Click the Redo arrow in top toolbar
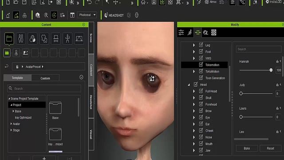The width and height of the screenshot is (284, 160). click(97, 2)
